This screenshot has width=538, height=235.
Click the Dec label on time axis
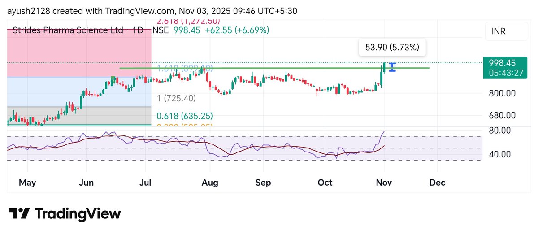click(437, 183)
